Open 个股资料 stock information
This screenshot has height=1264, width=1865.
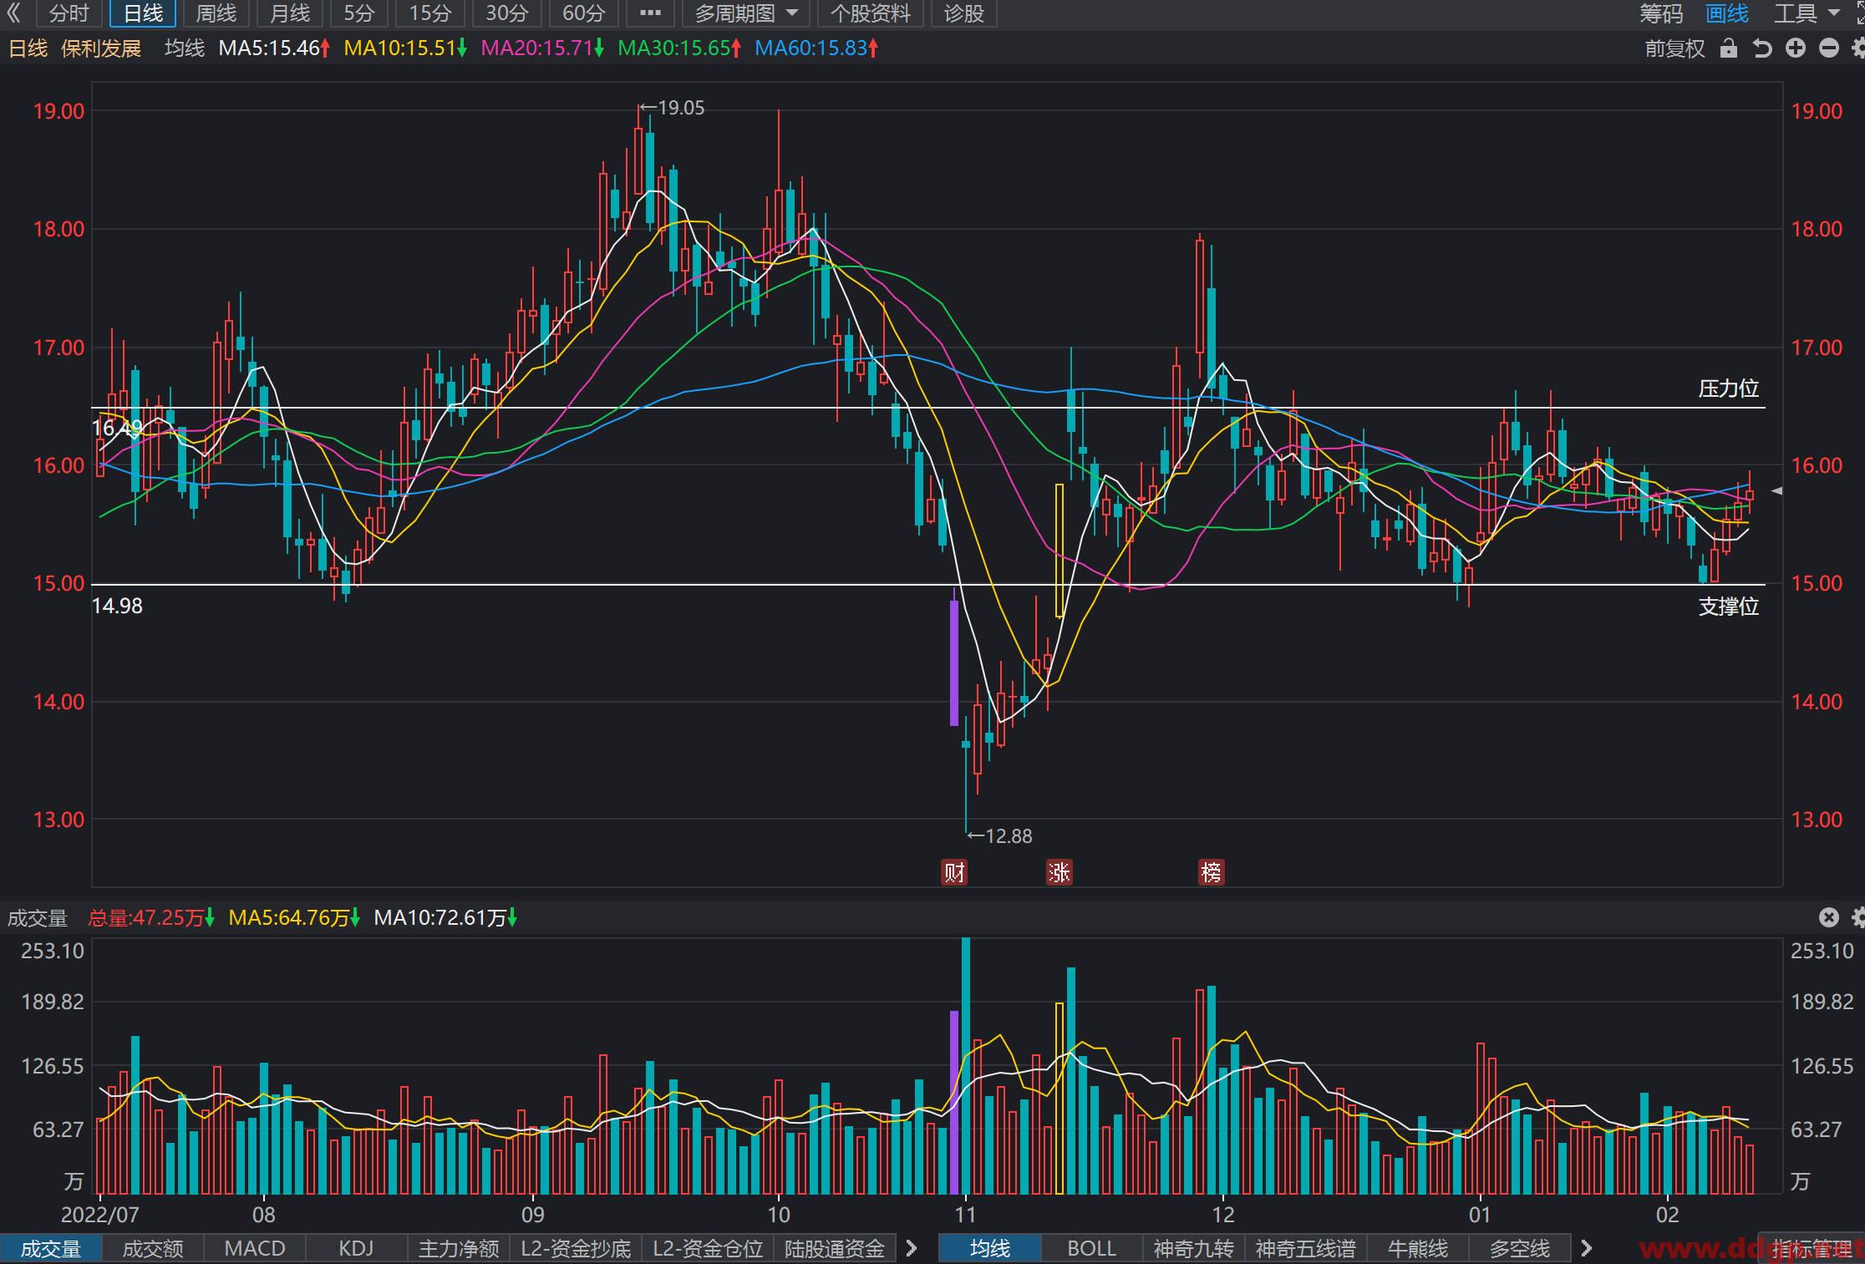[x=870, y=13]
